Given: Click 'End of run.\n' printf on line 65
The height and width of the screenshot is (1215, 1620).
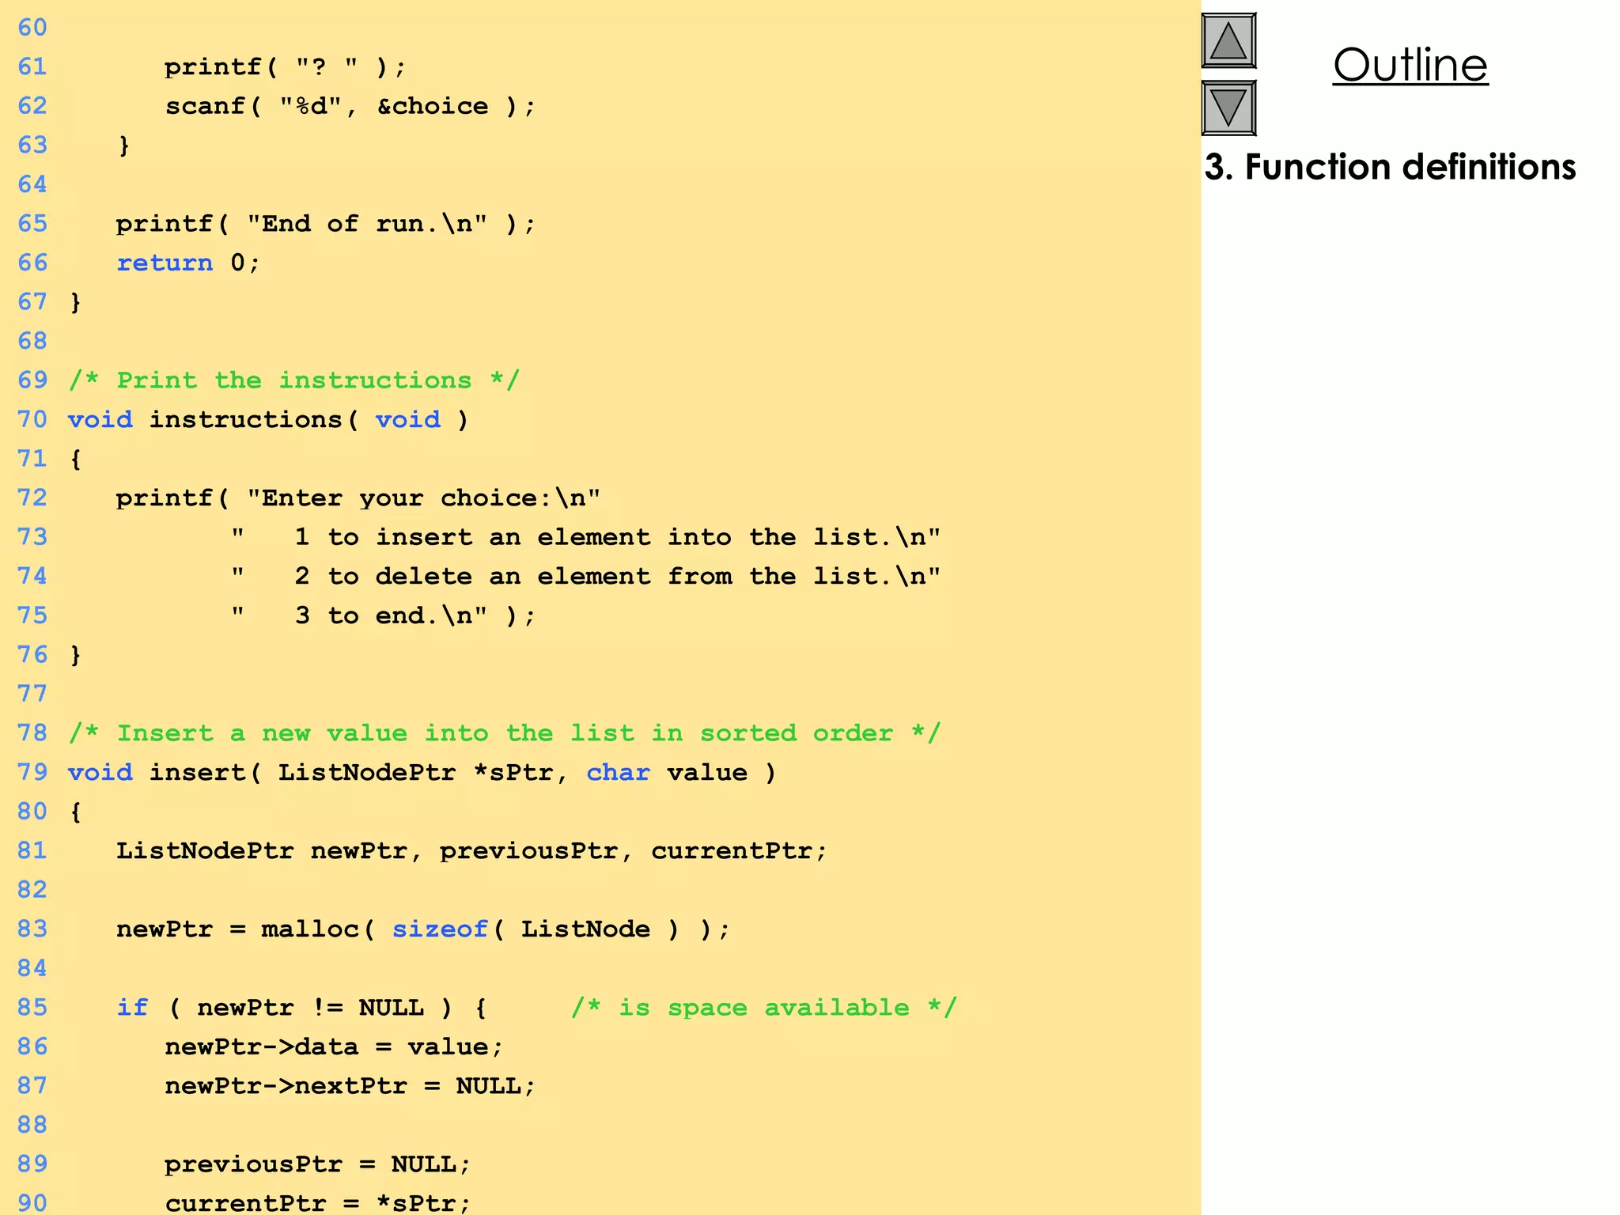Looking at the screenshot, I should coord(326,224).
